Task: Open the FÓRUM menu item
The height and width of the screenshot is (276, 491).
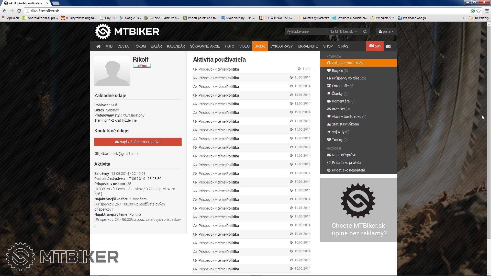Action: click(139, 46)
